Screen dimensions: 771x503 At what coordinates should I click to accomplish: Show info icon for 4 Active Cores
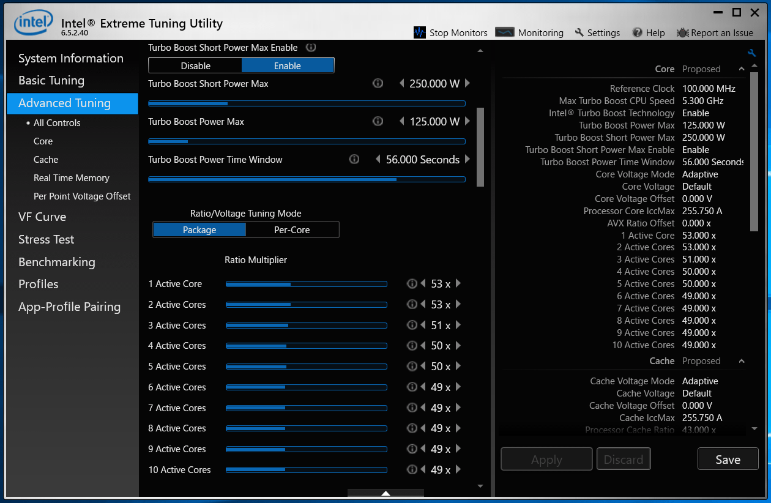[x=412, y=346]
